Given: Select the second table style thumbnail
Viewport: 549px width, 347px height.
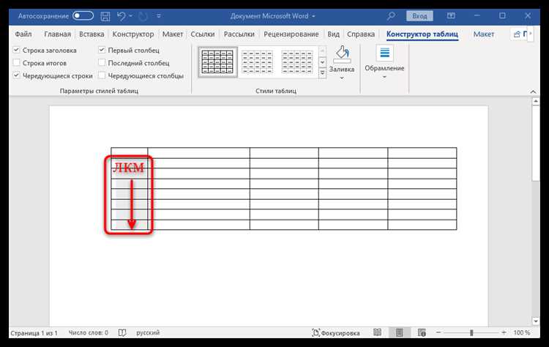Looking at the screenshot, I should point(258,62).
